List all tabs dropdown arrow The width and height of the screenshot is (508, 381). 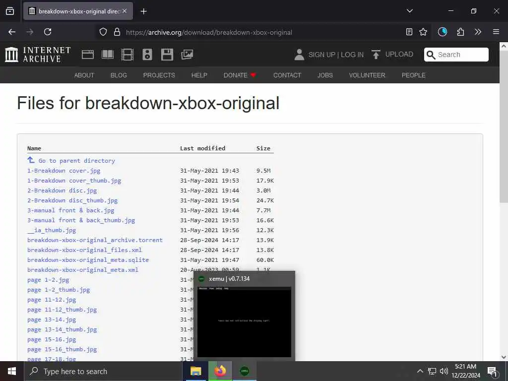click(x=409, y=11)
